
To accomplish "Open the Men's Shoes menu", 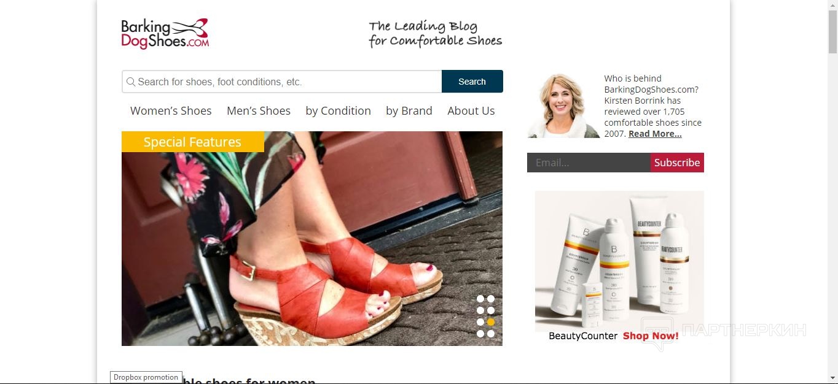I will click(x=259, y=111).
